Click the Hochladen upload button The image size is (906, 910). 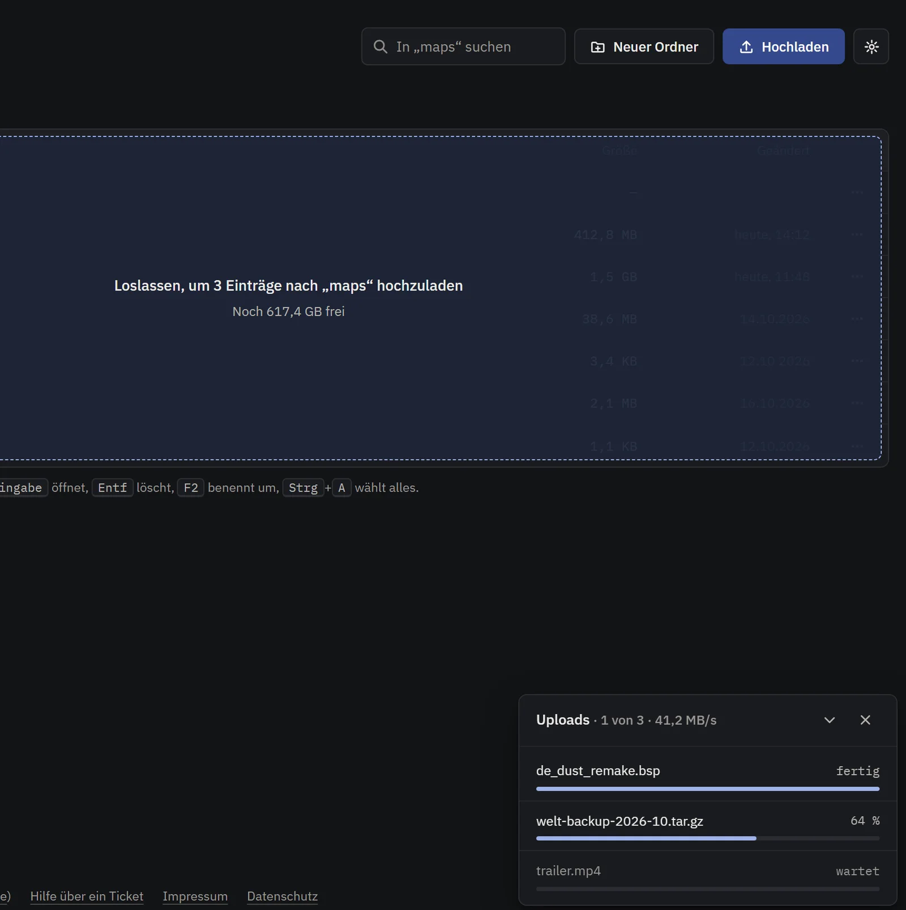click(783, 46)
